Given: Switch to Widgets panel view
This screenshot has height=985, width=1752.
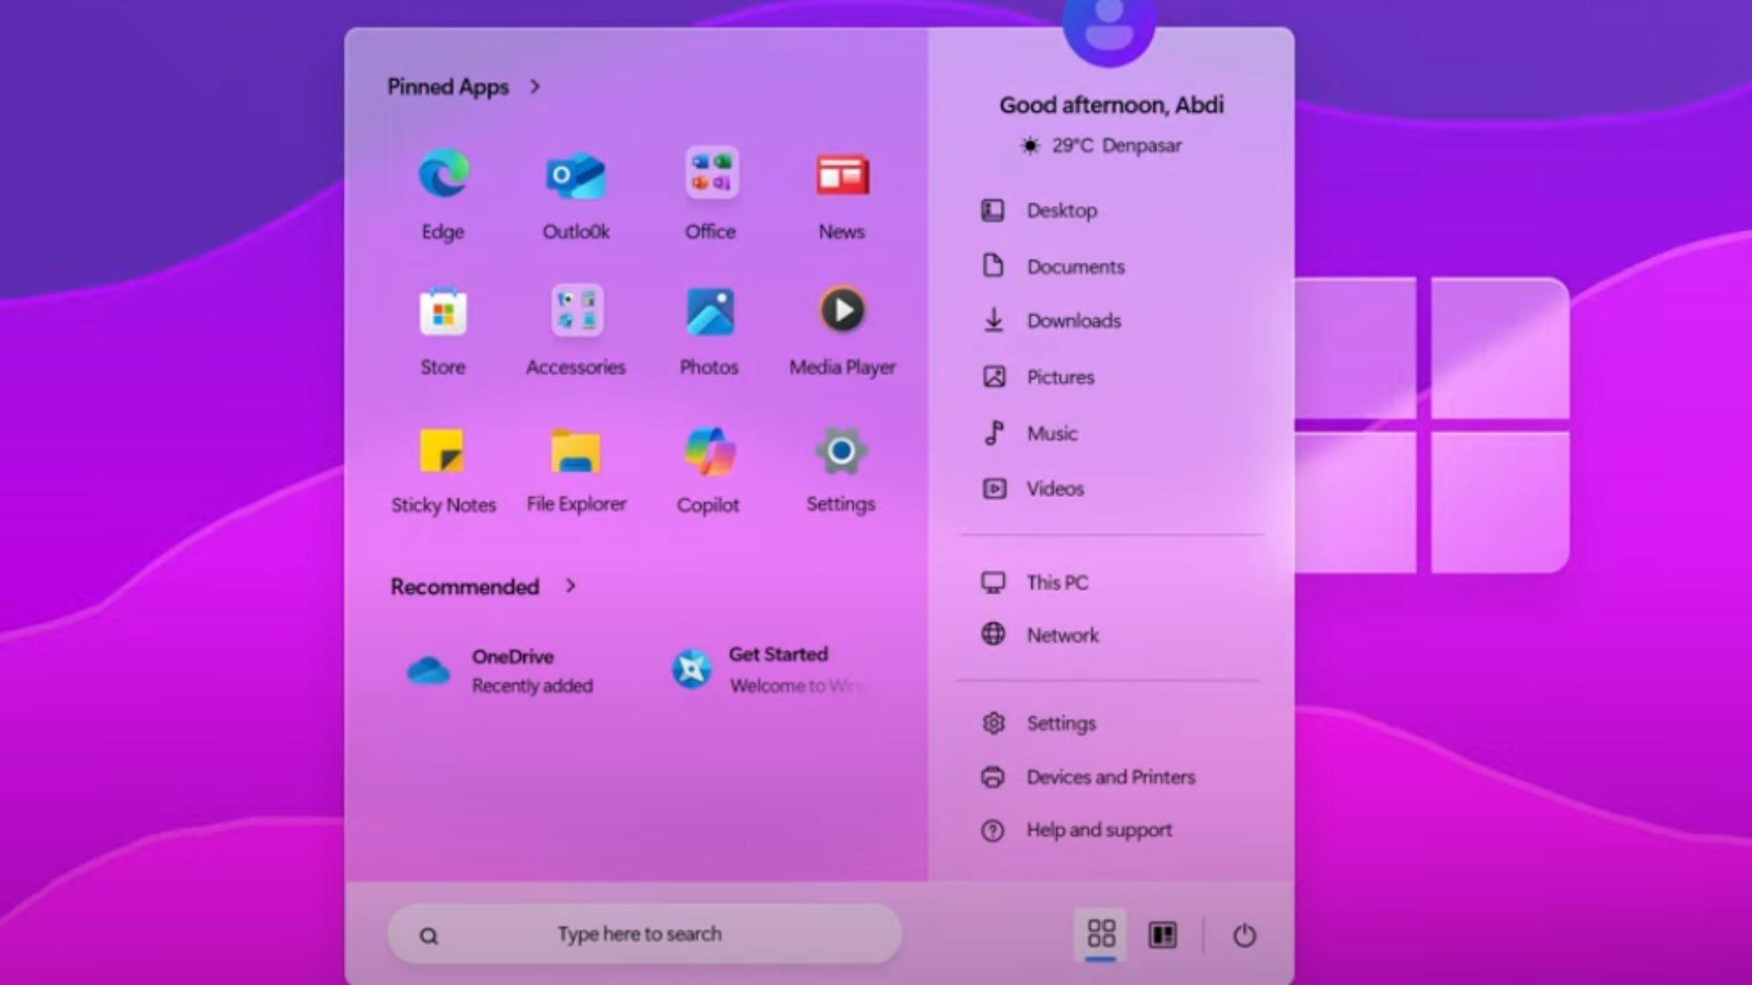Looking at the screenshot, I should (1162, 933).
